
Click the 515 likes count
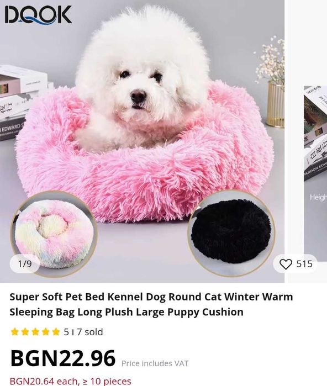tap(304, 264)
